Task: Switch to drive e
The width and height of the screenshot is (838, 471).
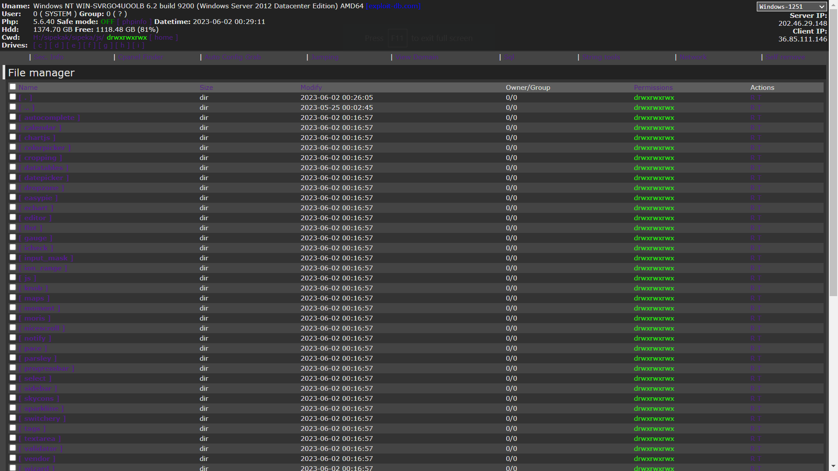Action: pyautogui.click(x=73, y=45)
